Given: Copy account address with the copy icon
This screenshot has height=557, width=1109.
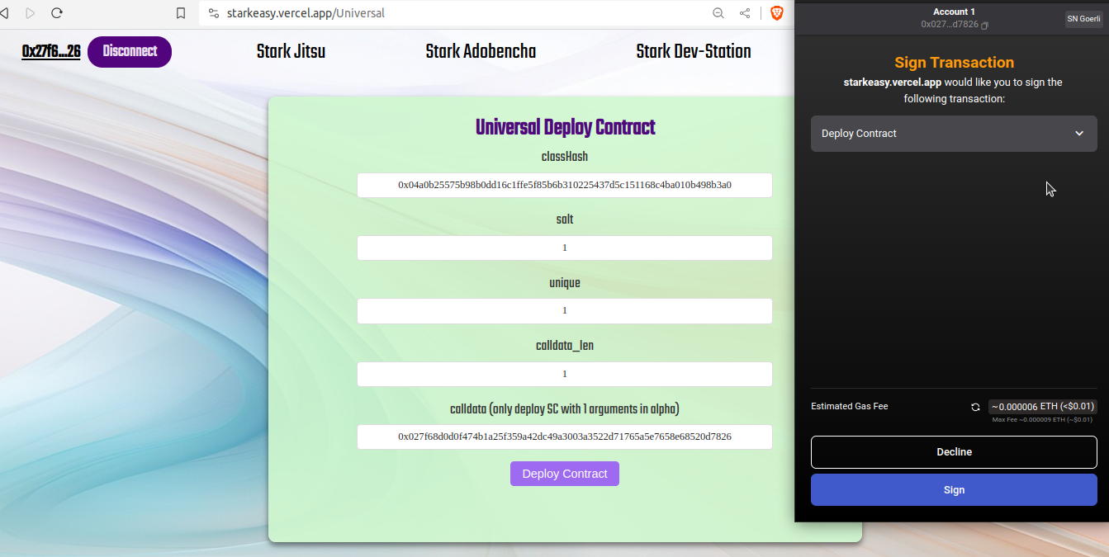Looking at the screenshot, I should pos(984,26).
